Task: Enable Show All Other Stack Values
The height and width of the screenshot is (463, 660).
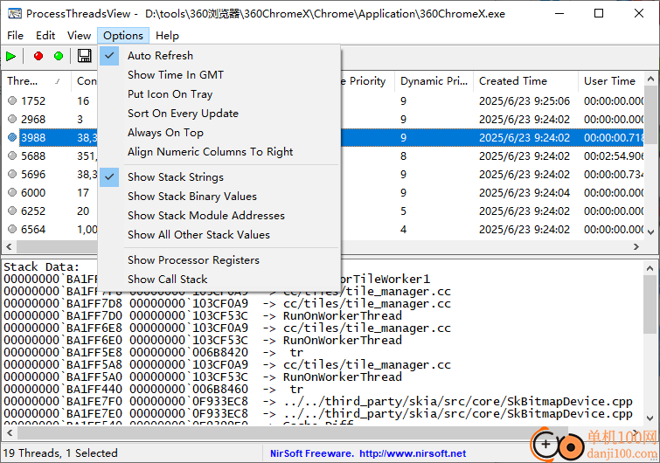Action: pos(219,235)
